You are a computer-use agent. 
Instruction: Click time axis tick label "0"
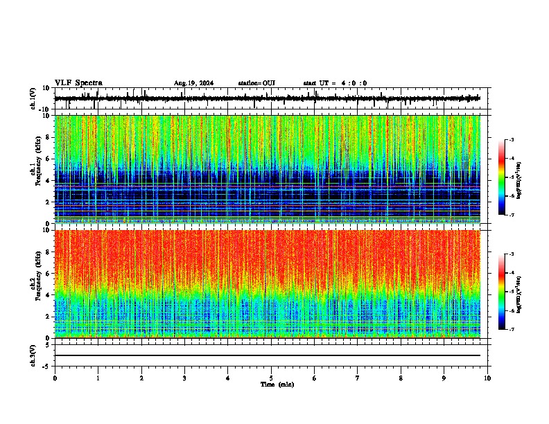55,378
